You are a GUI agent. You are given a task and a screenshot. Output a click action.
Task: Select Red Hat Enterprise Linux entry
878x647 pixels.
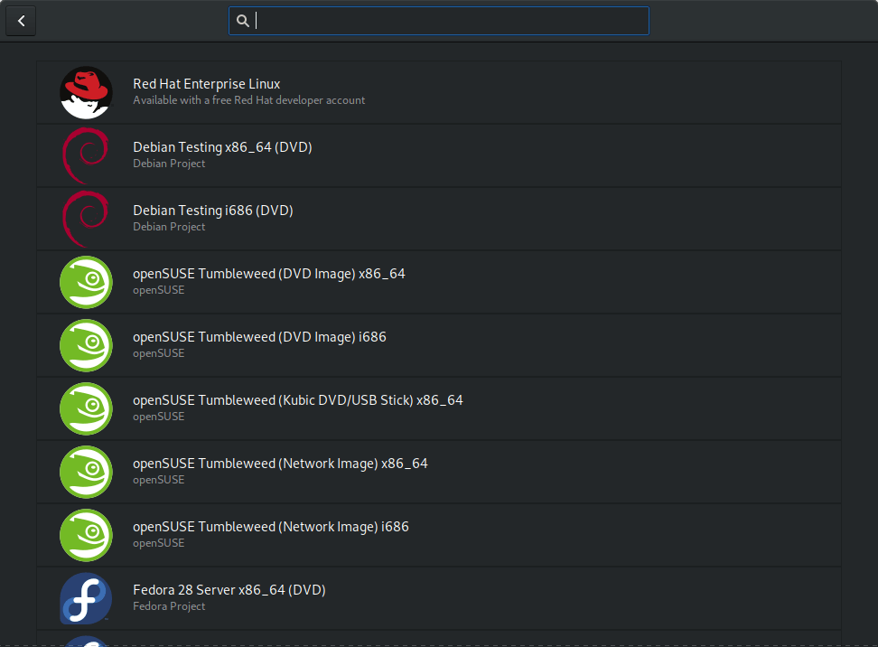pos(206,84)
